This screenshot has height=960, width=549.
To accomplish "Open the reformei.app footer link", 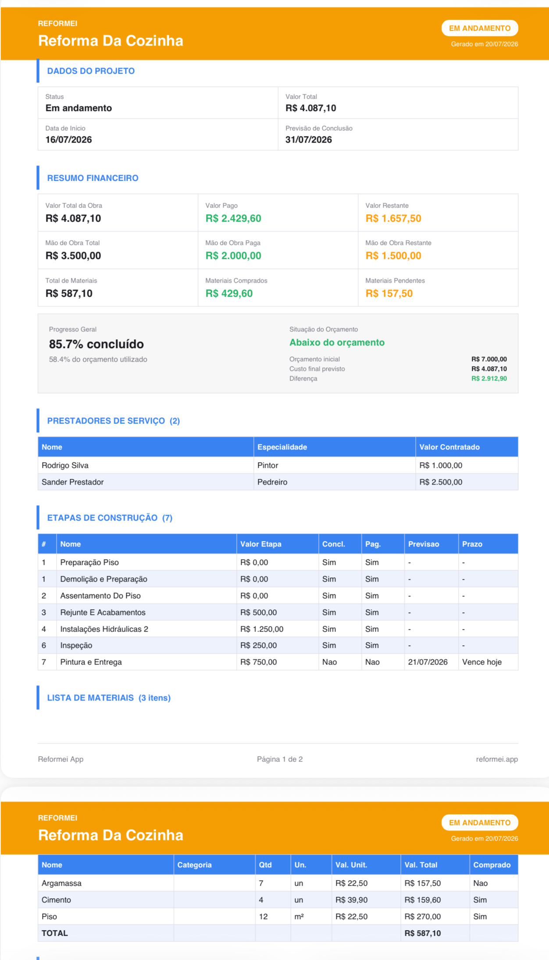I will point(497,759).
